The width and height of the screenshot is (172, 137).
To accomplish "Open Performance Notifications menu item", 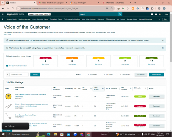I will point(72,19).
